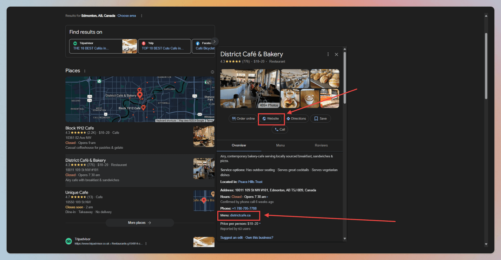Click the Choose area link
501x260 pixels.
click(127, 16)
